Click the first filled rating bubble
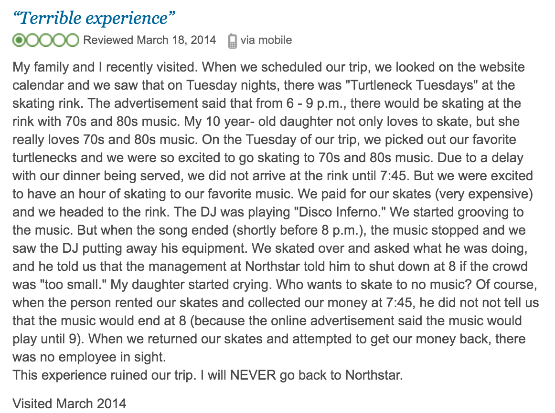Viewport: 555px width, 413px height. click(x=19, y=40)
